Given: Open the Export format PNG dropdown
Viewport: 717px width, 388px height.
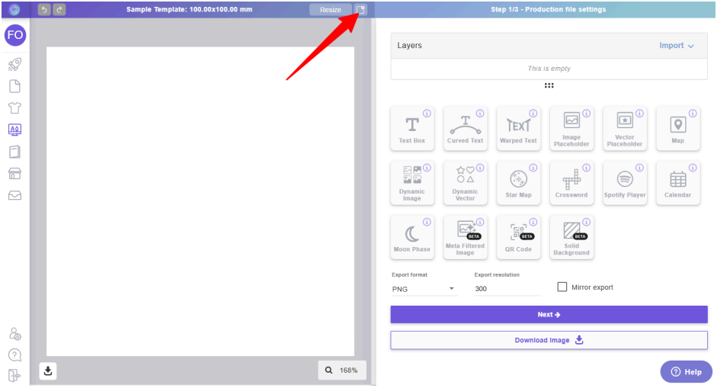Looking at the screenshot, I should pos(423,289).
